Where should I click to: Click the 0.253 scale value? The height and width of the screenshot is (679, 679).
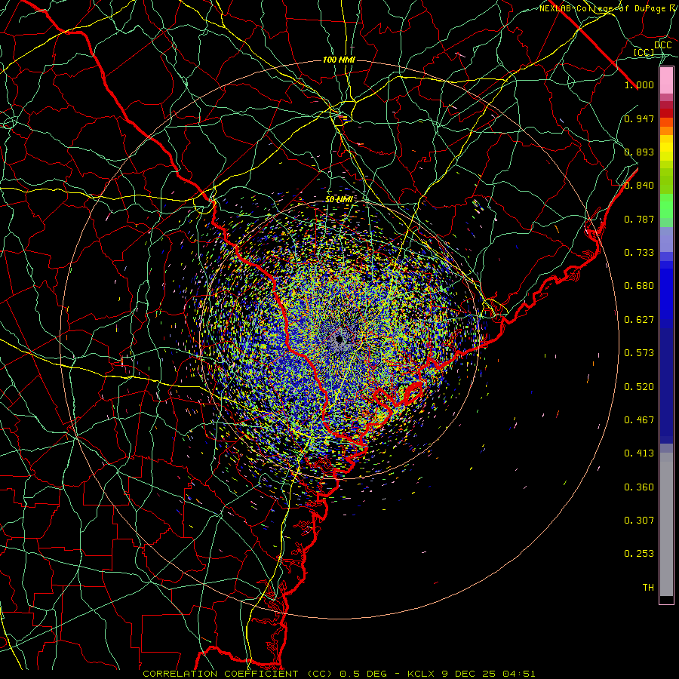pos(639,554)
